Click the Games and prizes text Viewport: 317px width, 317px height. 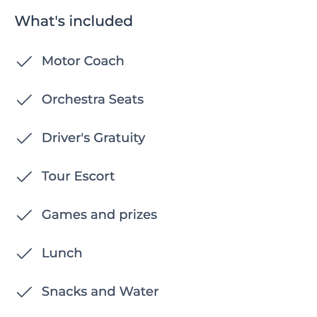pos(100,215)
